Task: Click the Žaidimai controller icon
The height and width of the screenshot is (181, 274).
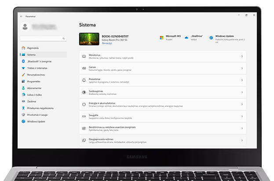Action: (x=23, y=101)
